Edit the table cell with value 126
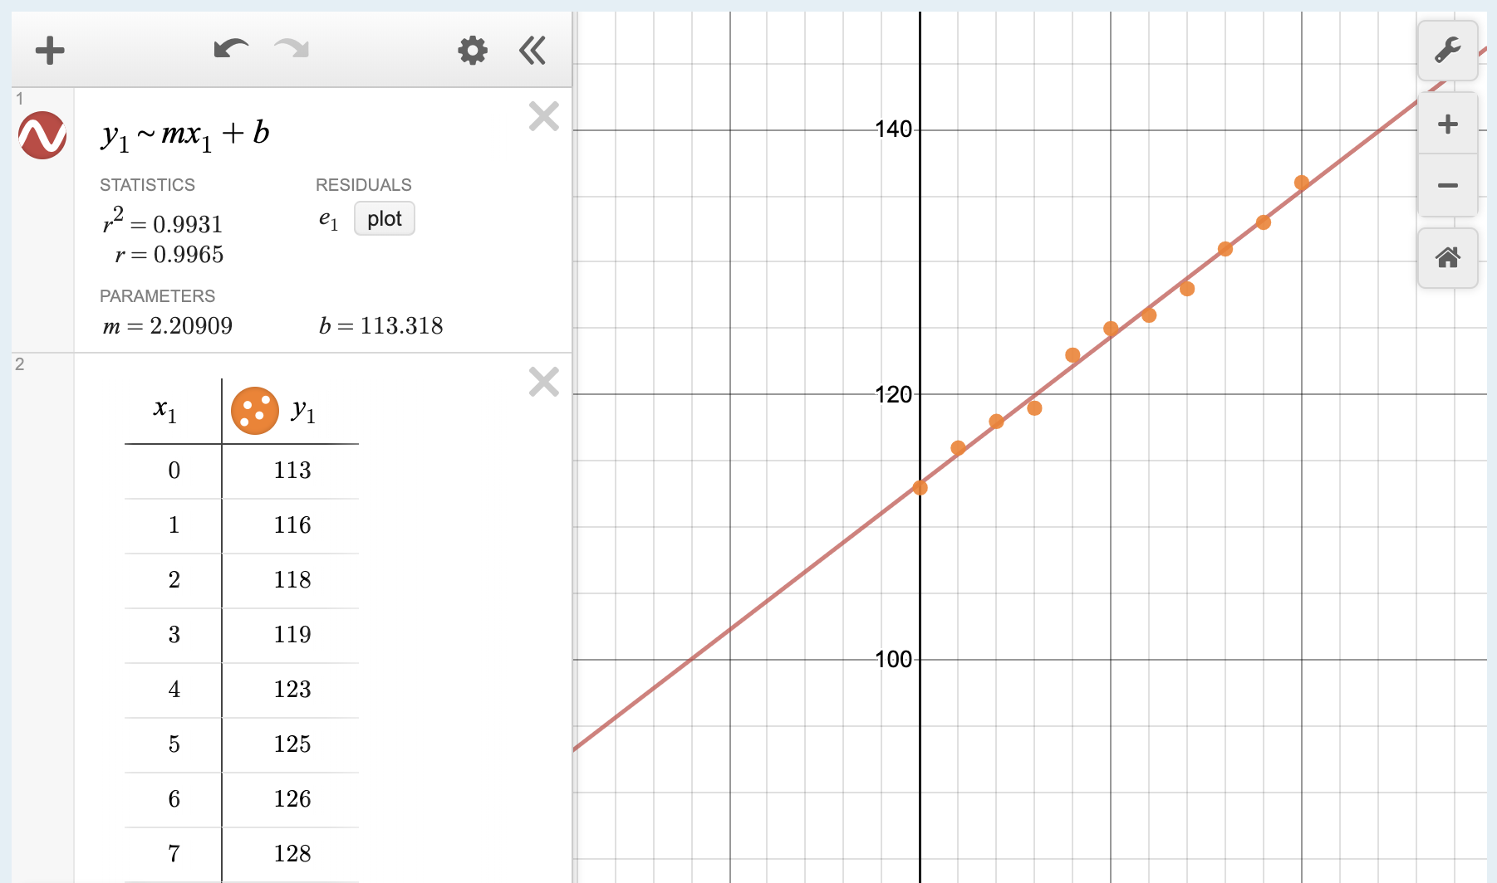Screen dimensions: 1497x883 coord(292,800)
